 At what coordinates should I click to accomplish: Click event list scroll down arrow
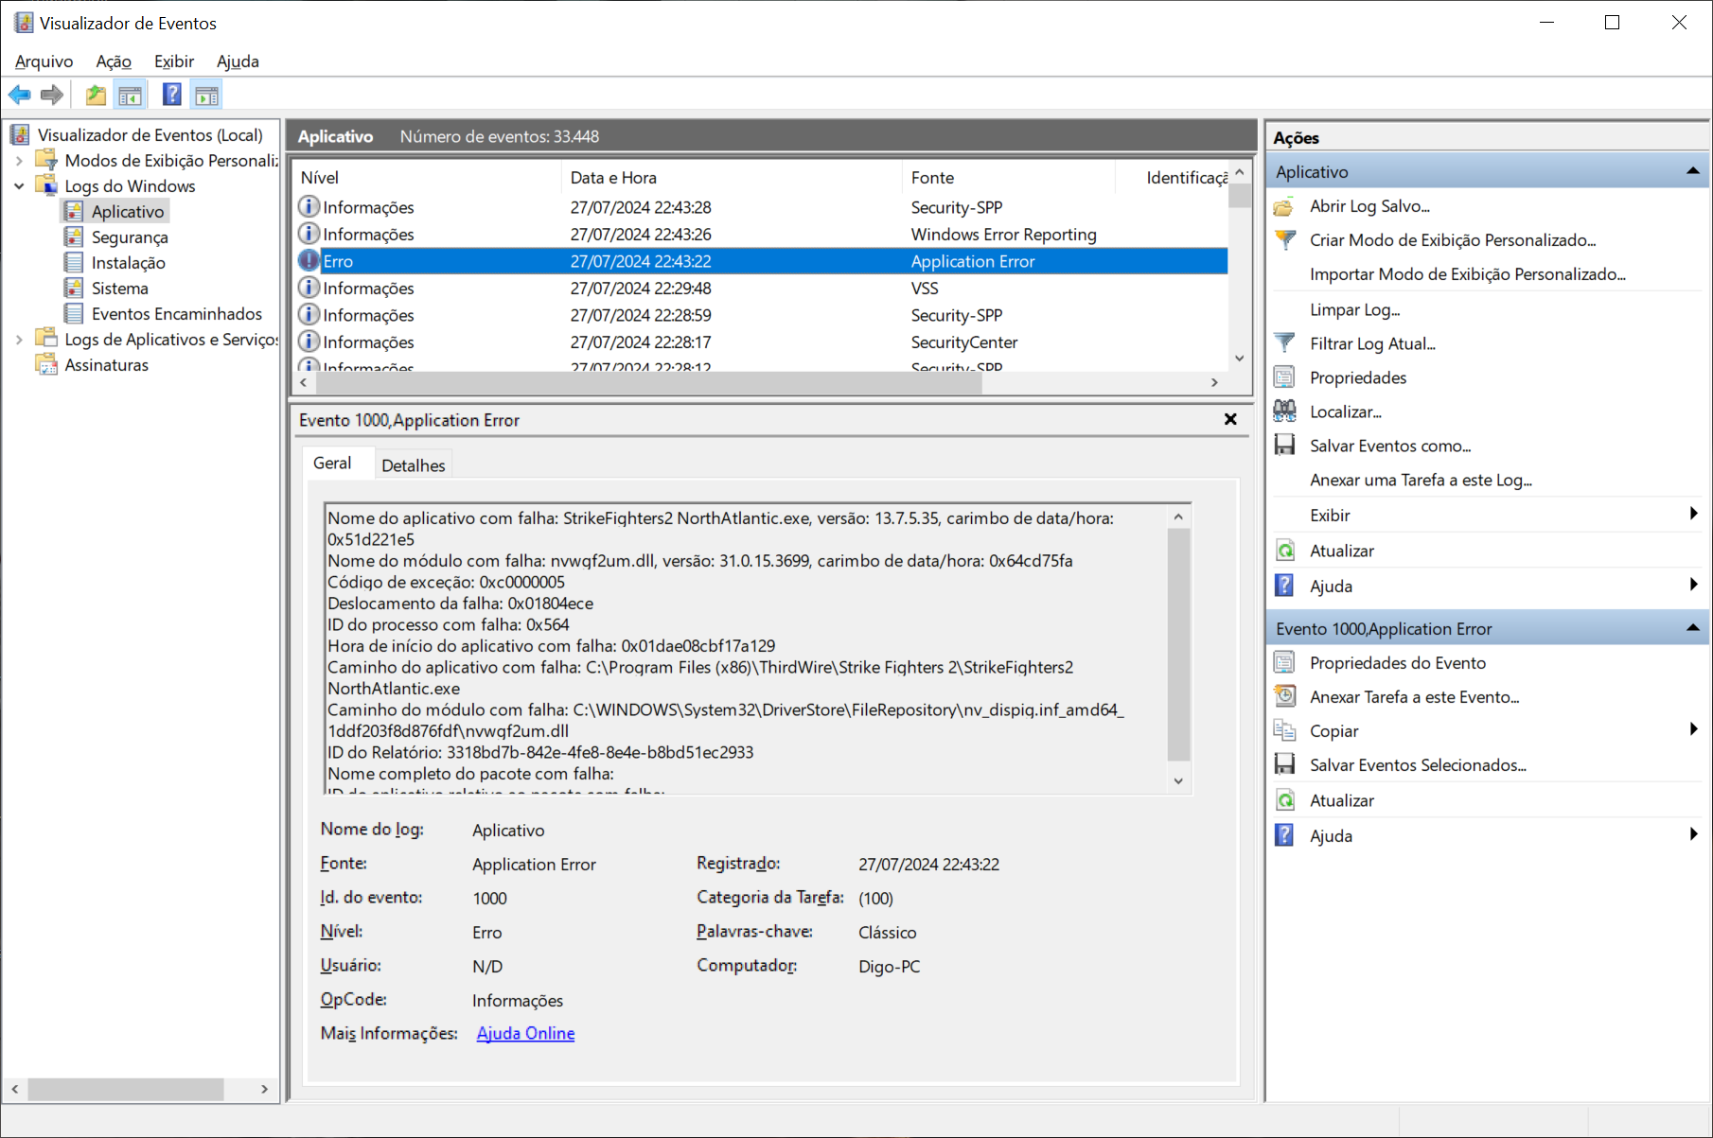pos(1240,359)
